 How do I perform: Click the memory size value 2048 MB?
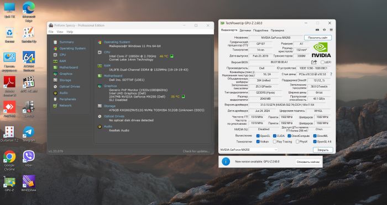(263, 99)
